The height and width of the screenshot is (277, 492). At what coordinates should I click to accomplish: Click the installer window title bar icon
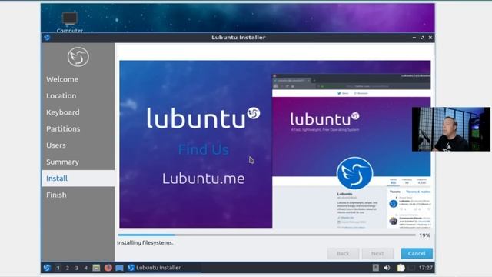pyautogui.click(x=47, y=38)
